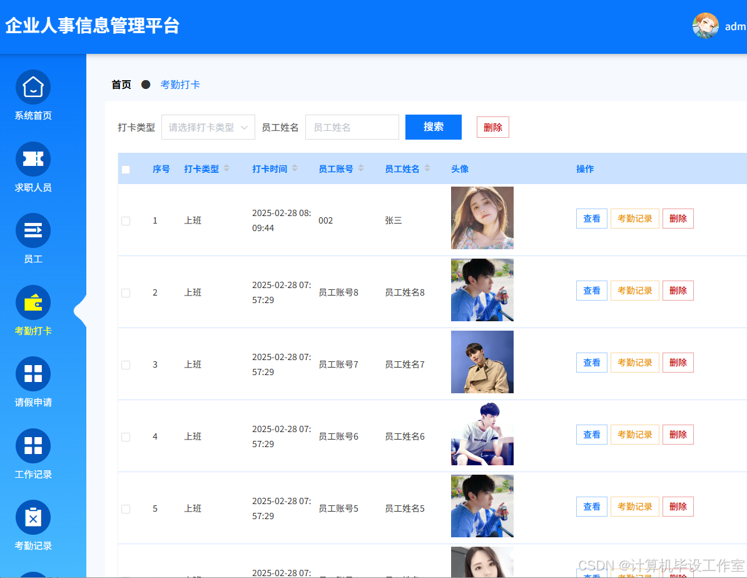Open 员工姓名5's avatar photo
747x578 pixels.
tap(482, 506)
